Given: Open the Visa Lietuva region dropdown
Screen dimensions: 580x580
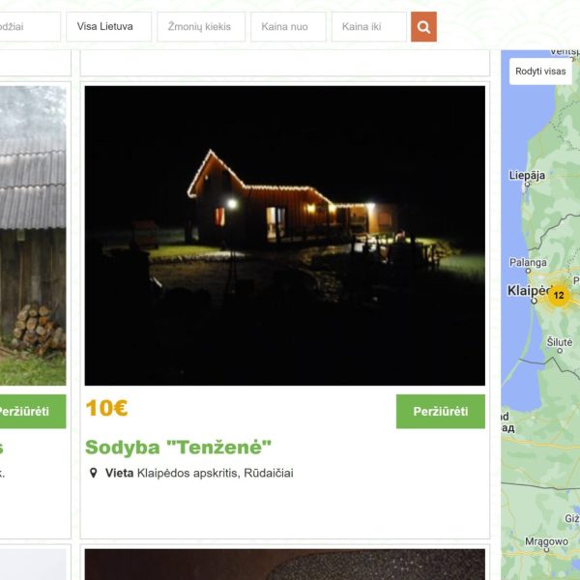Looking at the screenshot, I should click(108, 27).
